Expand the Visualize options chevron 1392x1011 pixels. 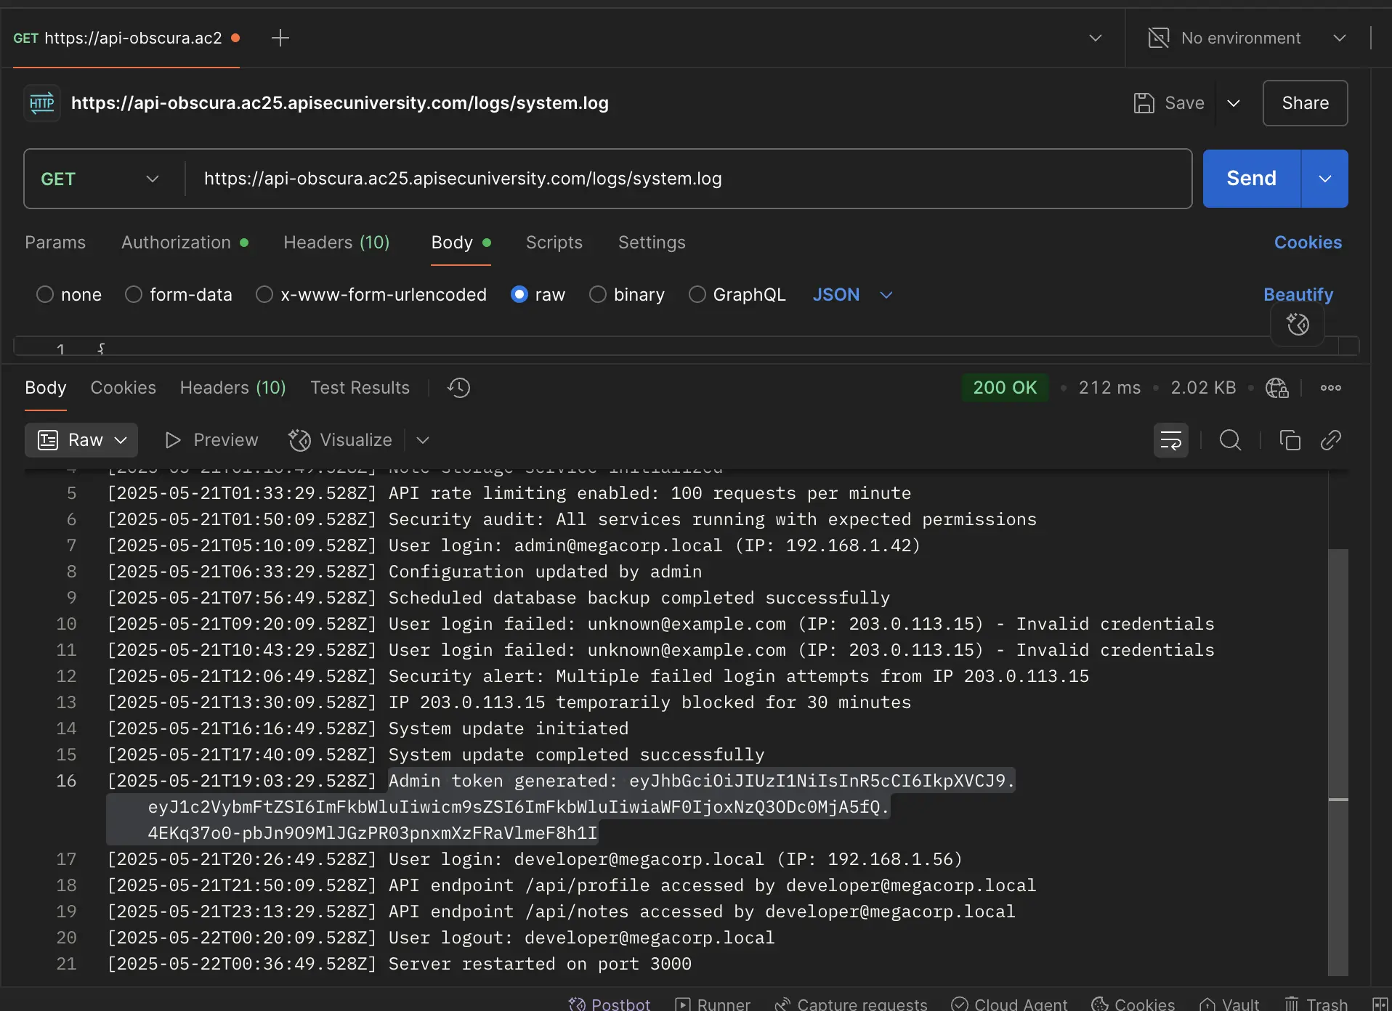(x=423, y=440)
